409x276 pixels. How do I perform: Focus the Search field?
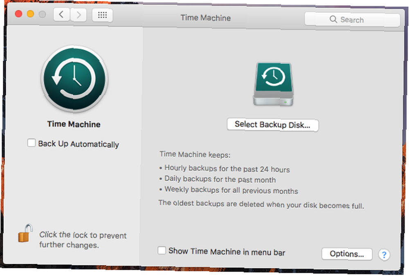[x=352, y=20]
